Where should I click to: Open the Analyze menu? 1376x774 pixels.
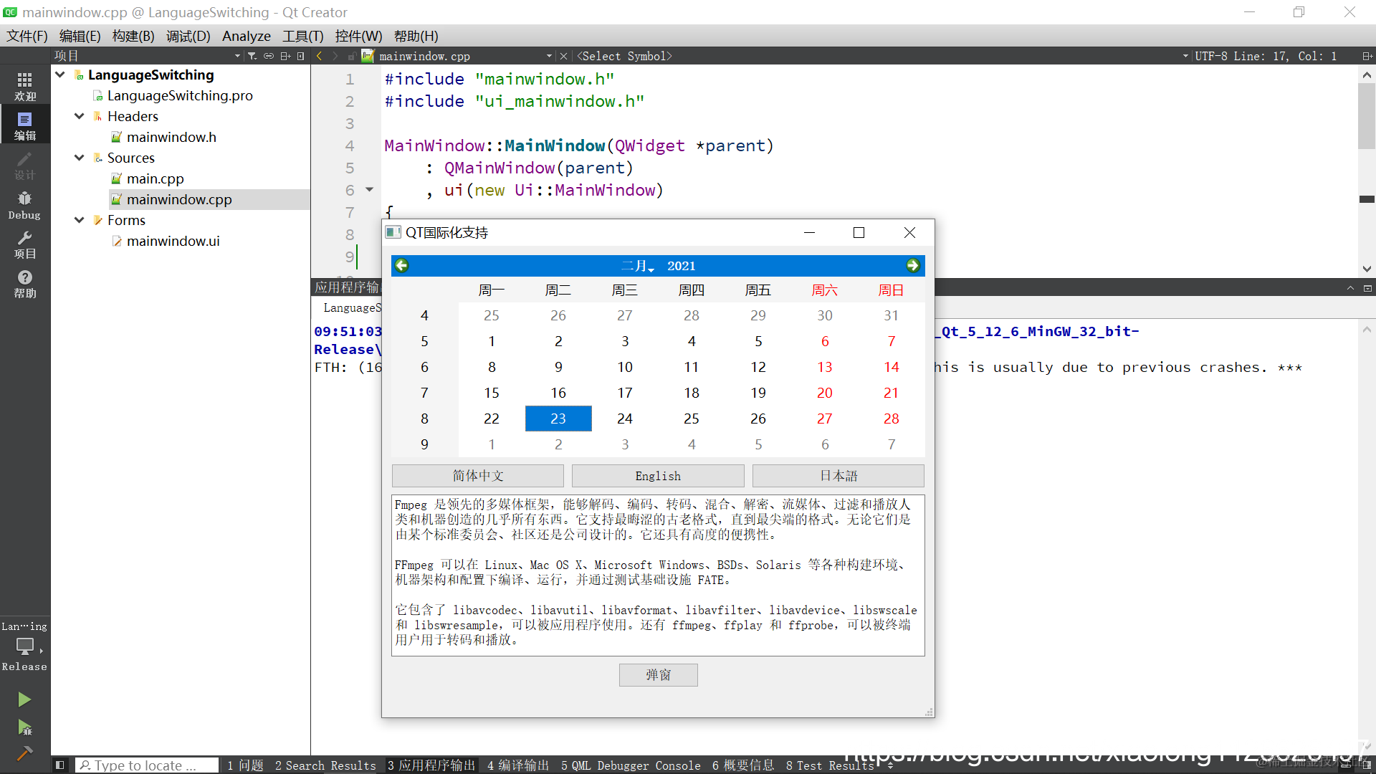[247, 36]
